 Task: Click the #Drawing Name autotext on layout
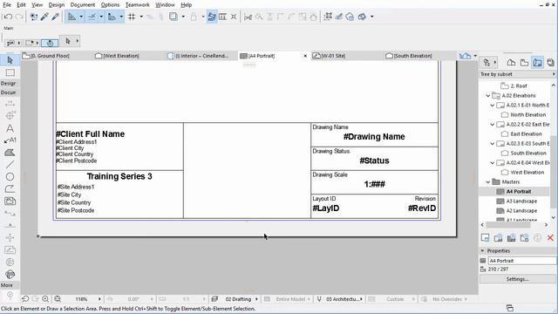coord(374,137)
